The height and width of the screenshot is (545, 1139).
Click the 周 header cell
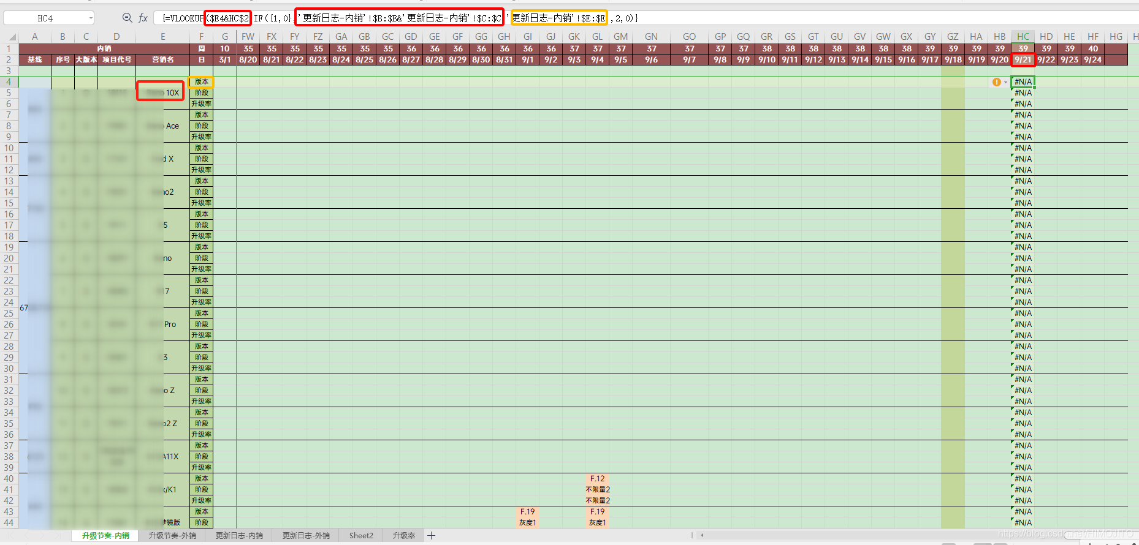coord(202,48)
